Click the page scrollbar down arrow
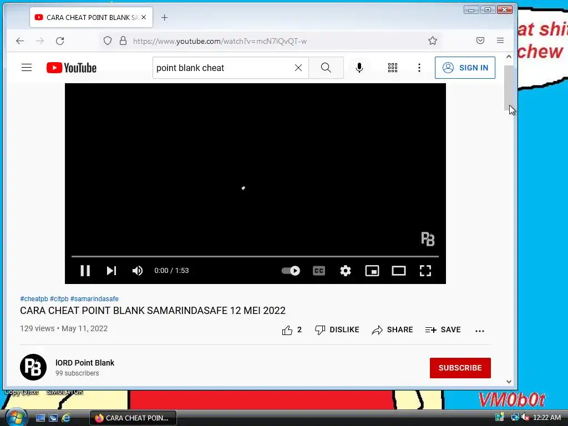 pos(509,382)
